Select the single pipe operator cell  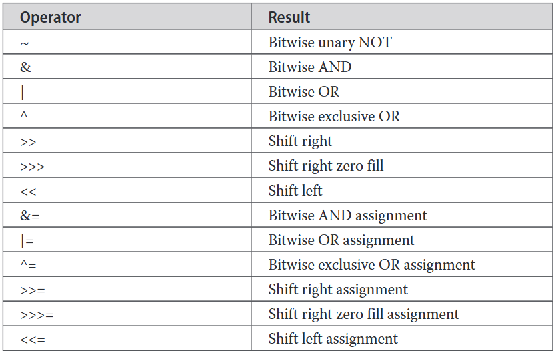point(23,92)
